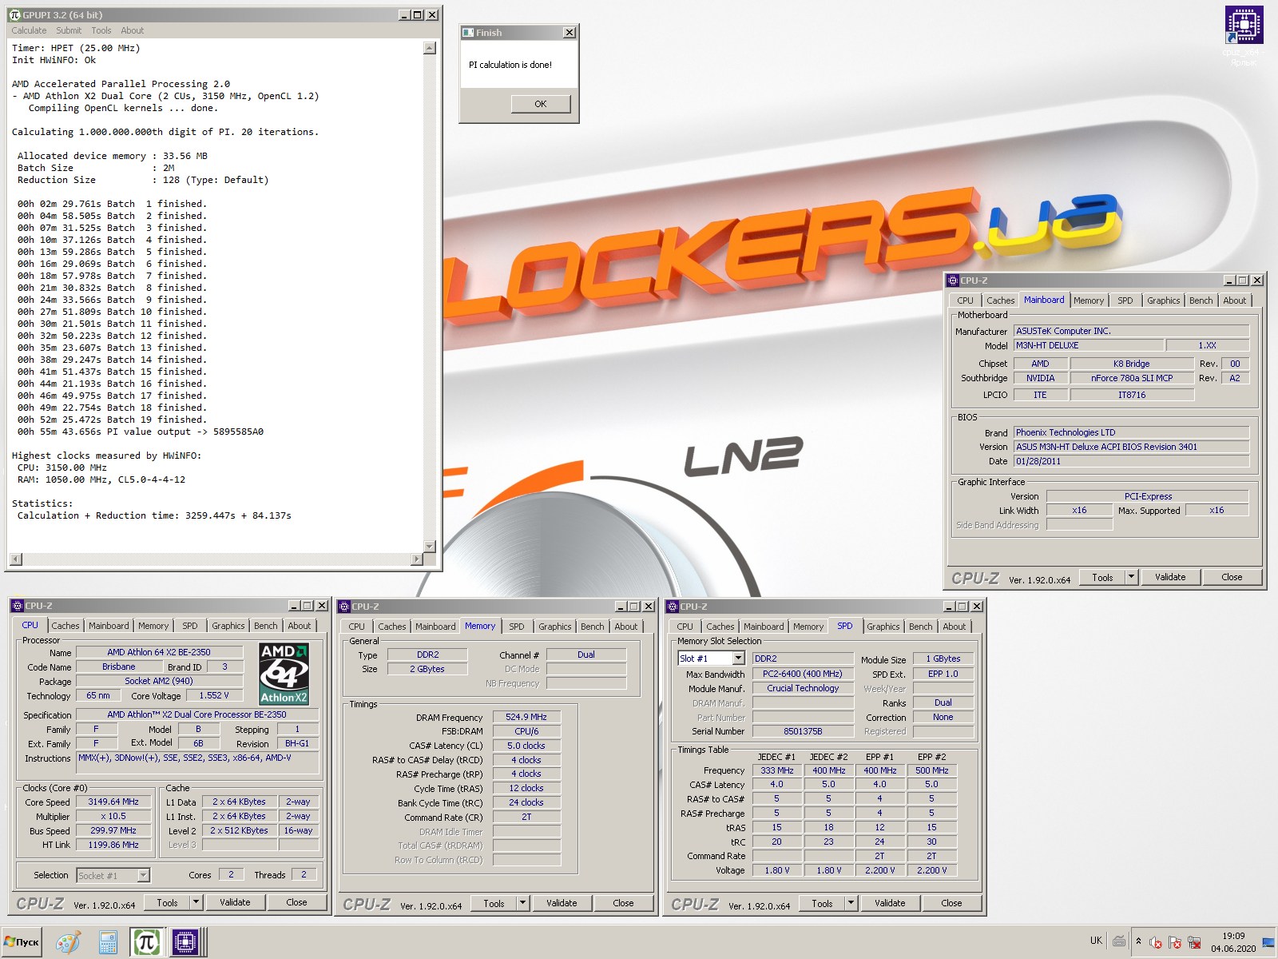Click the title bar icon of the CPU tab CPU-Z window
This screenshot has height=959, width=1278.
17,606
